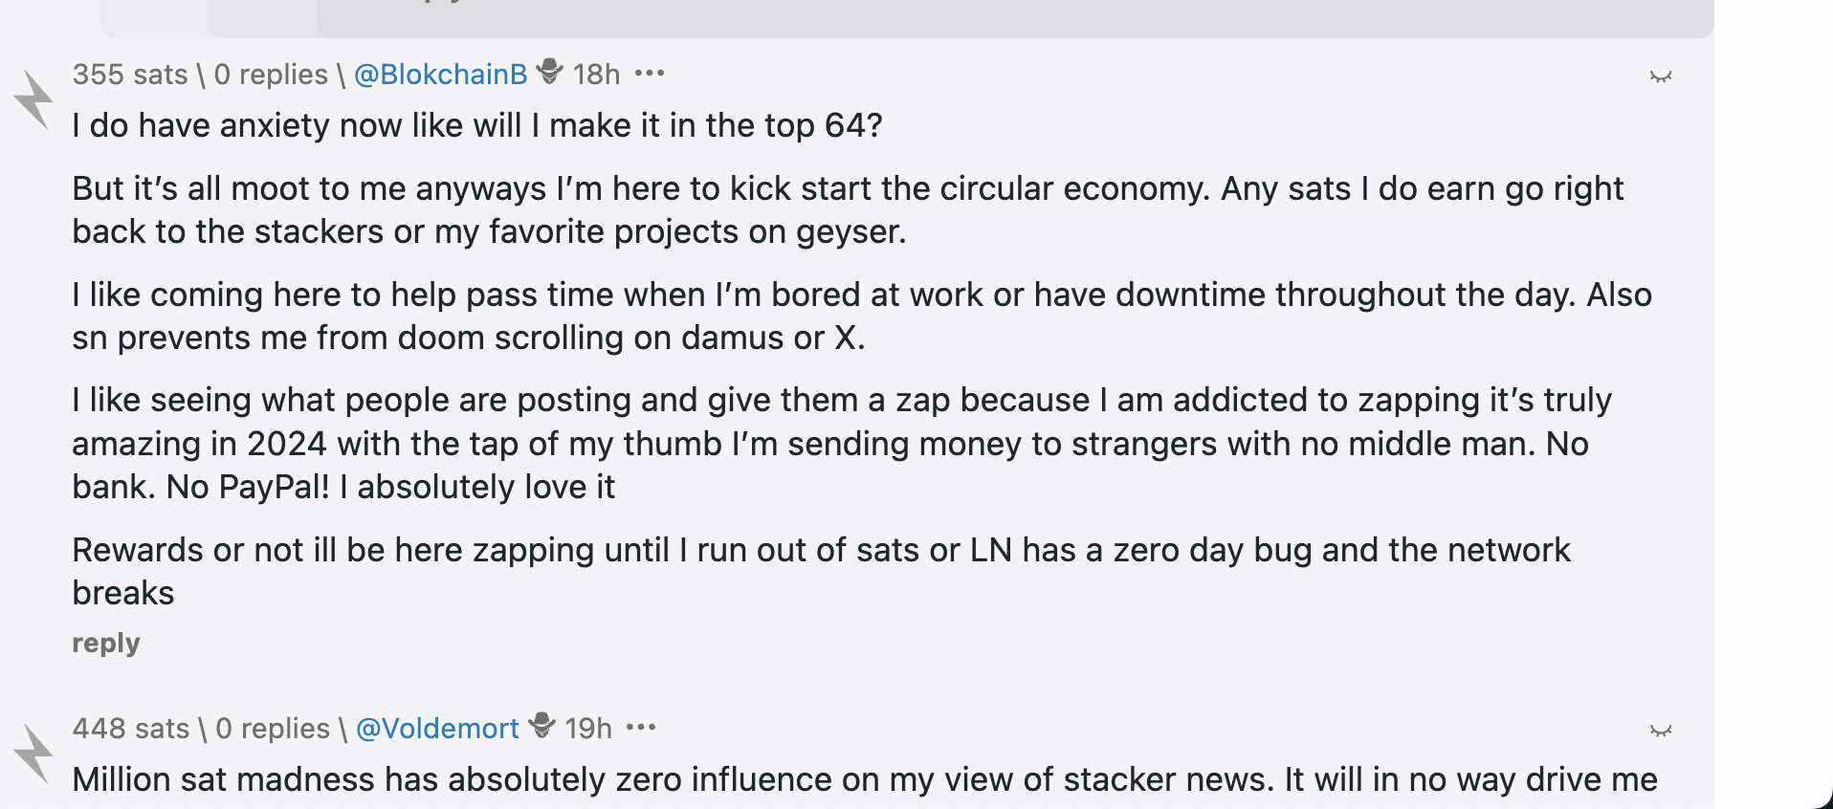Click the 19h timestamp permalink
The width and height of the screenshot is (1833, 809).
click(588, 729)
